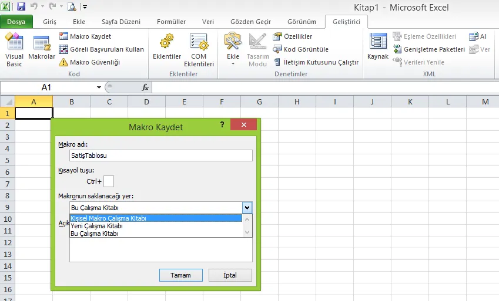
Task: Click the Makro adı text field
Action: coord(160,155)
